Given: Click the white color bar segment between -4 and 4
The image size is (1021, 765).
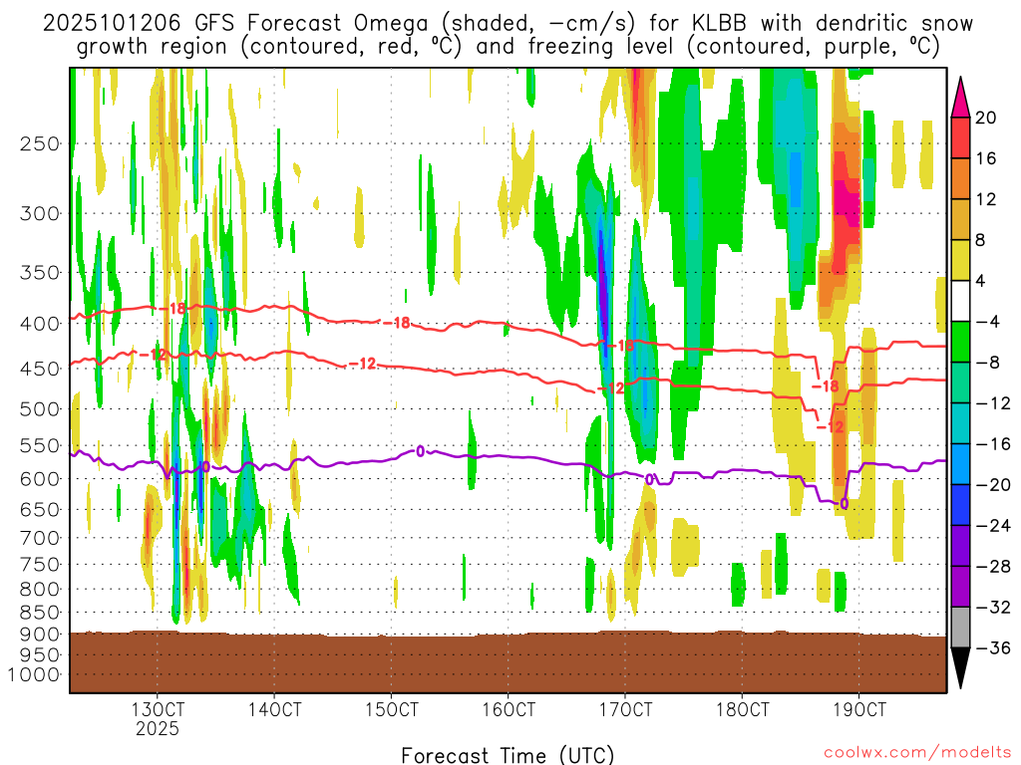Looking at the screenshot, I should (960, 301).
